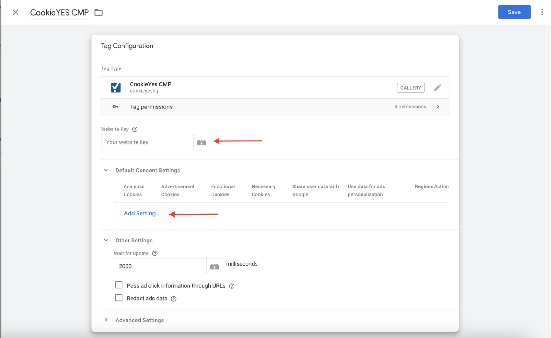Click the Wait for update 2000 field
The height and width of the screenshot is (338, 551).
[x=160, y=266]
